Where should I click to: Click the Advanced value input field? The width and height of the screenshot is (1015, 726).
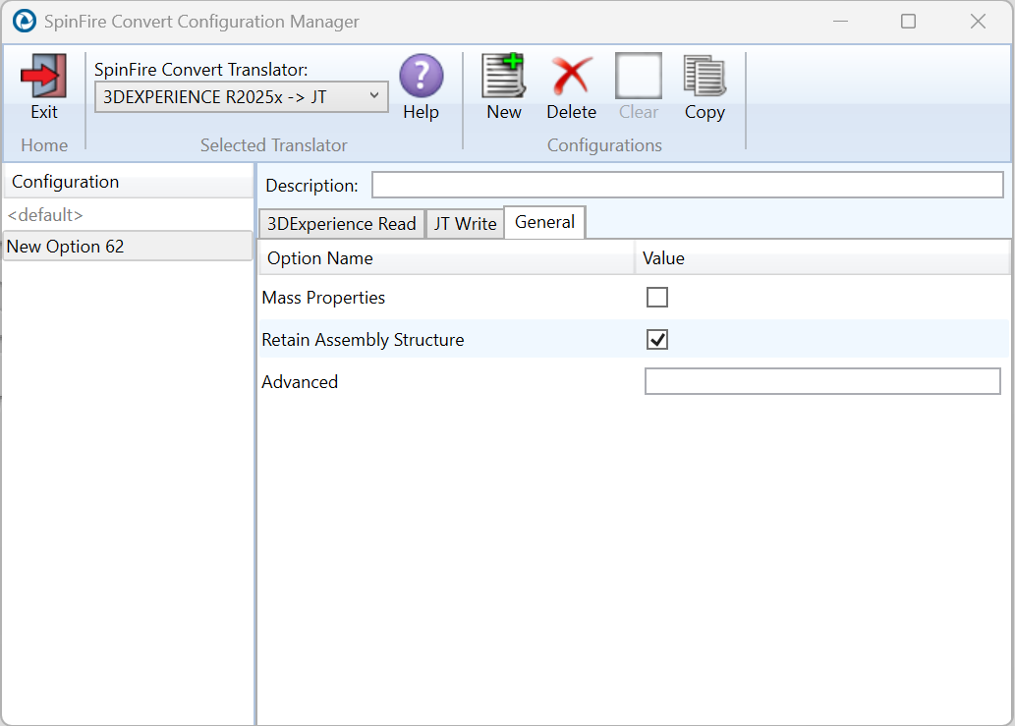(822, 382)
